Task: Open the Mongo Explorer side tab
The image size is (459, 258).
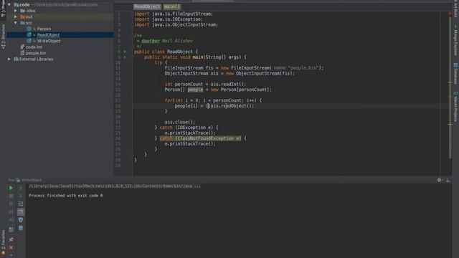Action: tap(455, 40)
